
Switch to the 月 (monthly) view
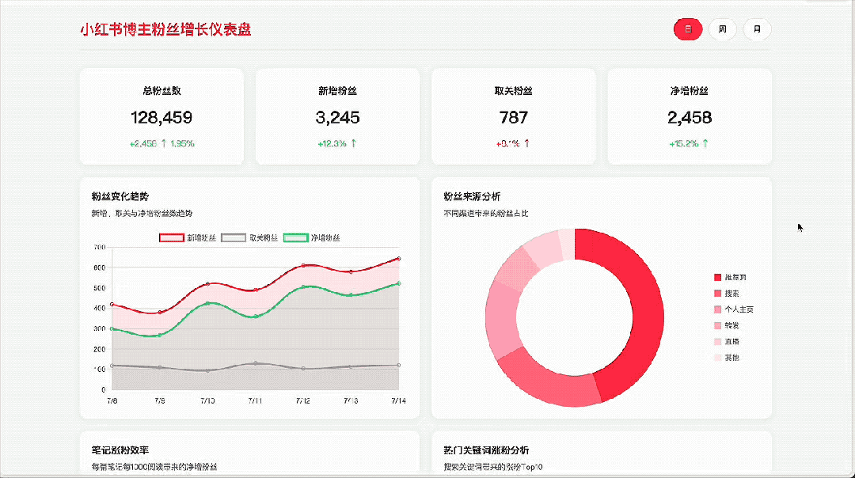tap(757, 29)
